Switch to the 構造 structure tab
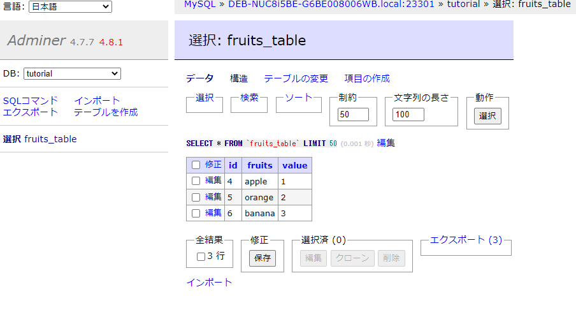576x317 pixels. [x=239, y=78]
